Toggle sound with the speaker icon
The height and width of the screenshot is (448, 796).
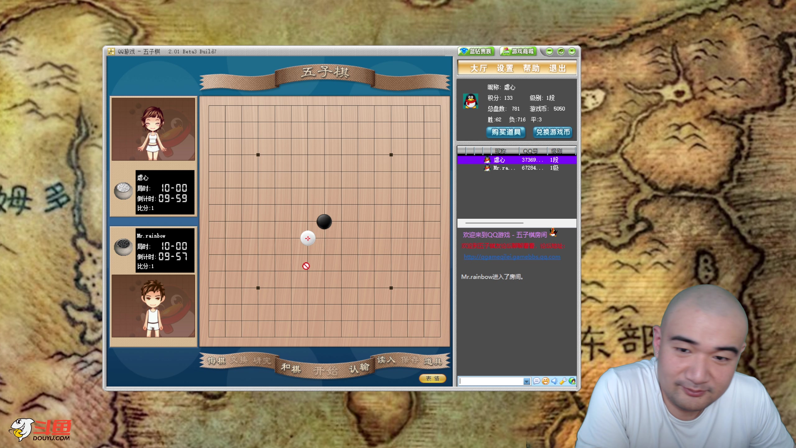coord(554,381)
